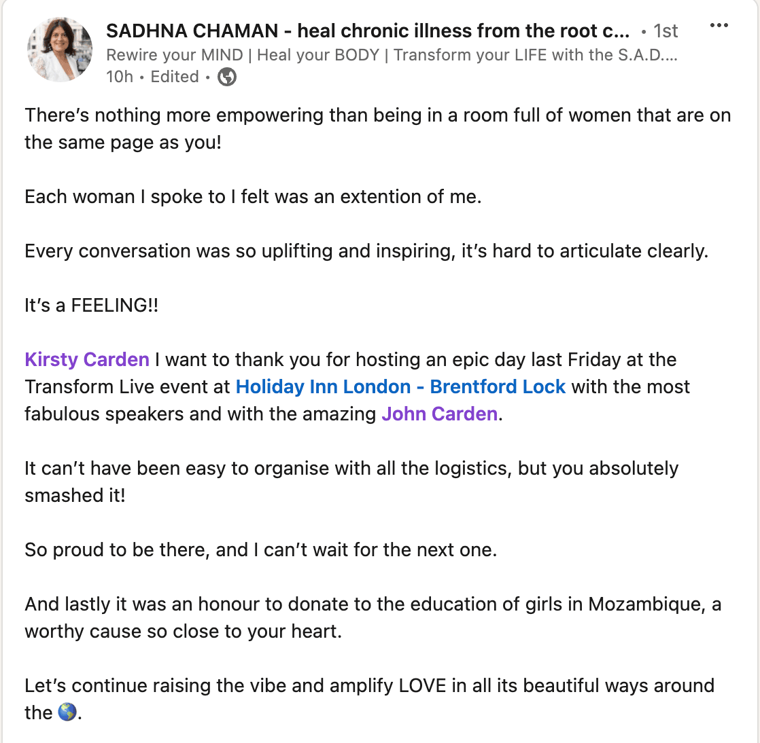Screen dimensions: 760x743
Task: Click the "It's a FEELING!!" line
Action: pos(92,305)
